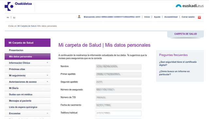Open Próximas citas in sidebar
The height and width of the screenshot is (119, 209).
pos(27,69)
